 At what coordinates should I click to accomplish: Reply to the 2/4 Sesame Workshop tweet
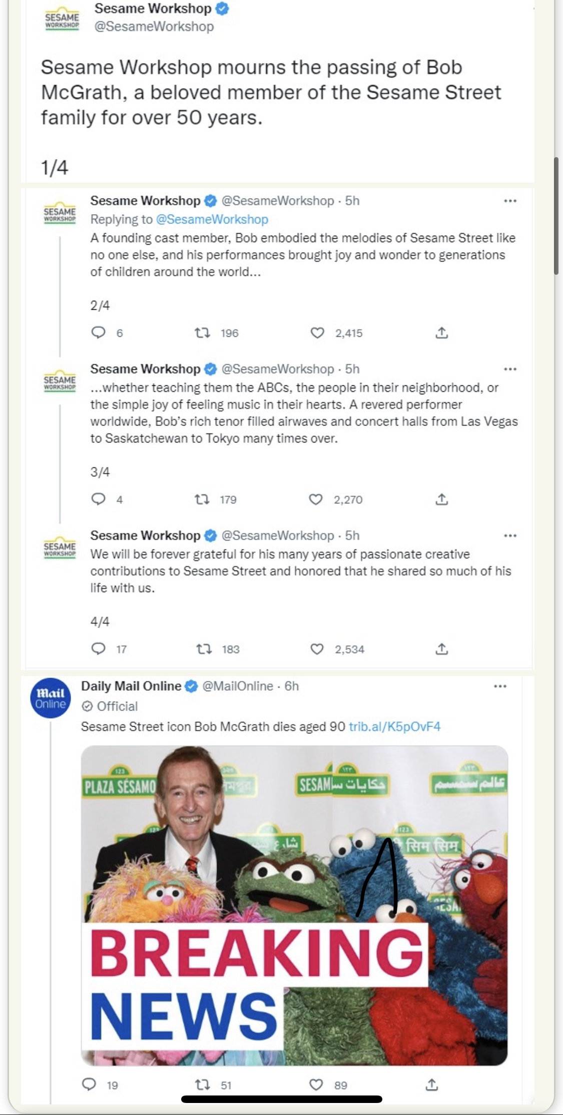point(99,333)
